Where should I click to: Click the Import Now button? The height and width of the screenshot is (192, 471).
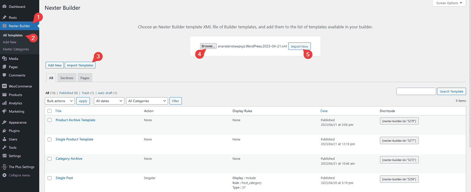[299, 46]
